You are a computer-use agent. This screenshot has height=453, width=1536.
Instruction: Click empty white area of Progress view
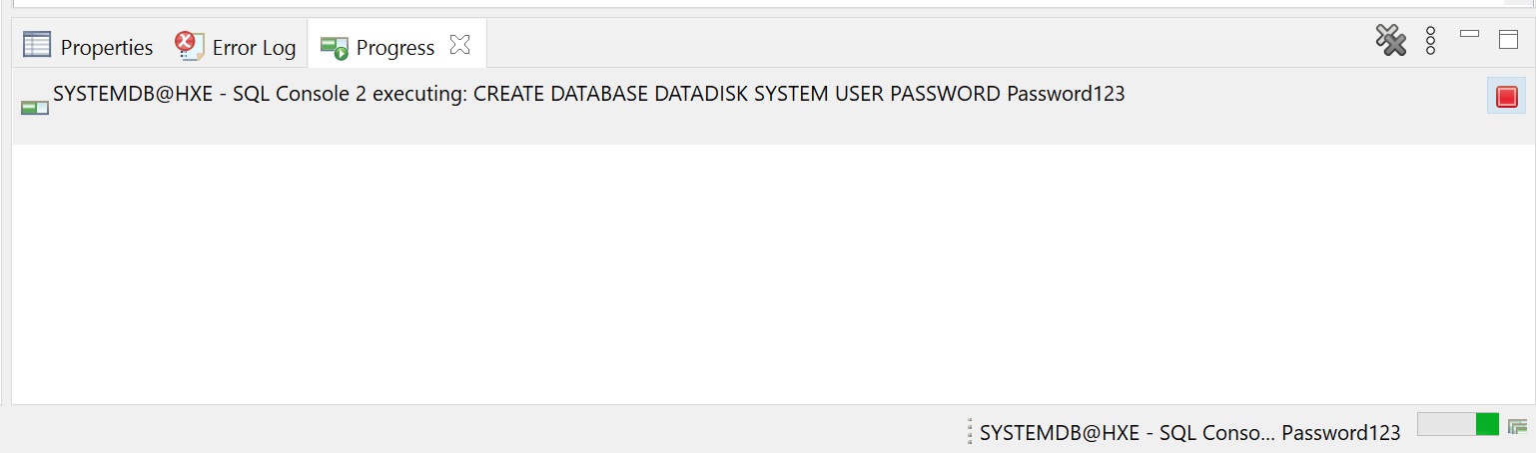pos(699,279)
